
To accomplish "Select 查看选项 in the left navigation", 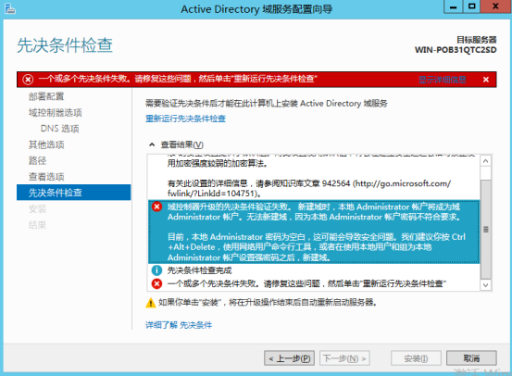I will point(46,176).
